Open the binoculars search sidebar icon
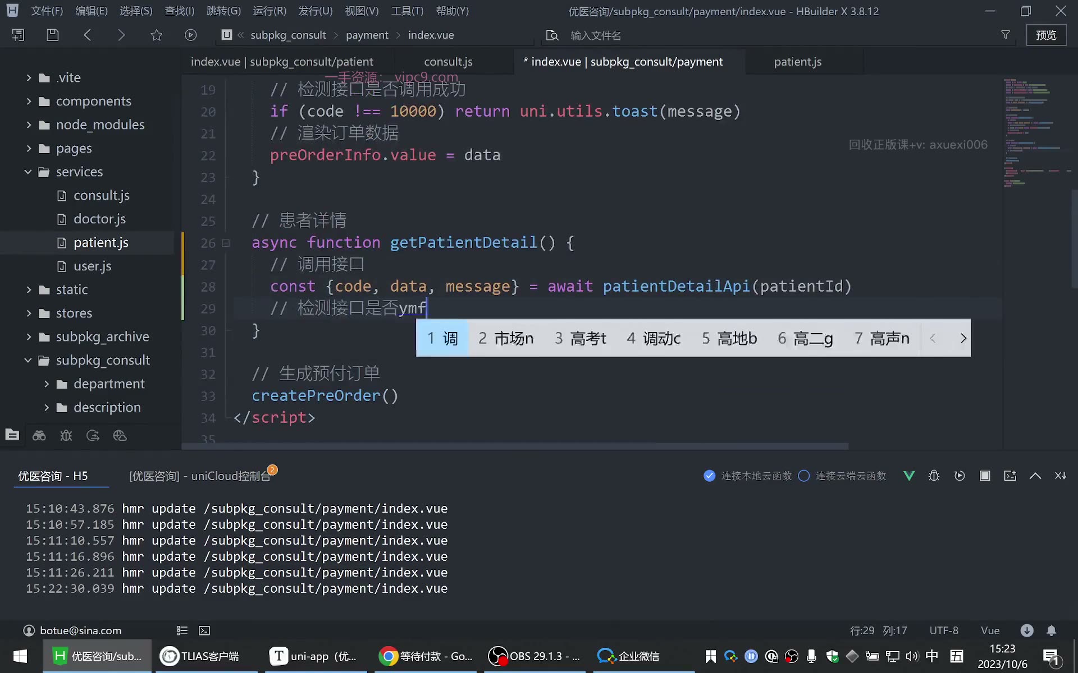1078x673 pixels. pyautogui.click(x=39, y=435)
